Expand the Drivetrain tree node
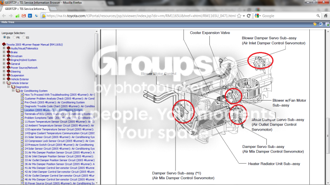 click(4, 56)
